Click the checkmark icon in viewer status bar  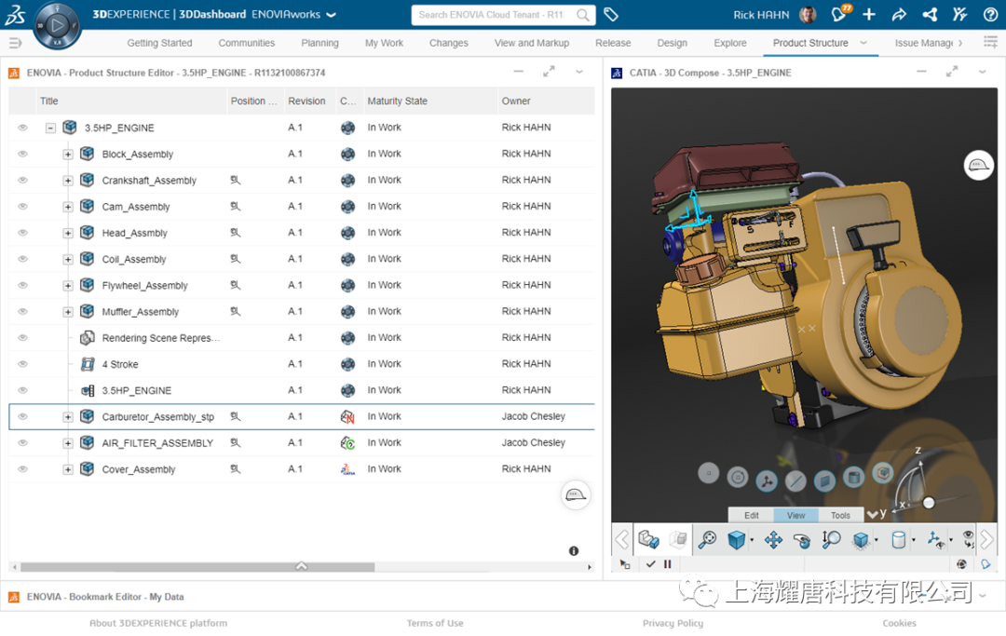point(650,564)
